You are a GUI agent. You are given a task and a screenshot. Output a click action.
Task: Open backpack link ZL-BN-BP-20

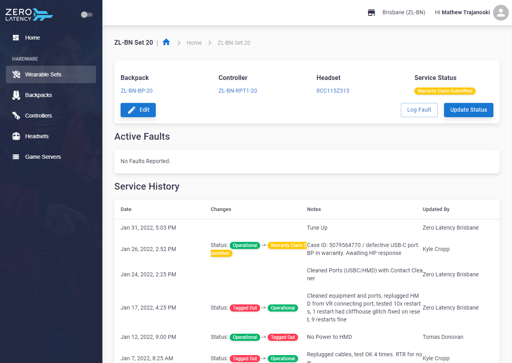(136, 91)
